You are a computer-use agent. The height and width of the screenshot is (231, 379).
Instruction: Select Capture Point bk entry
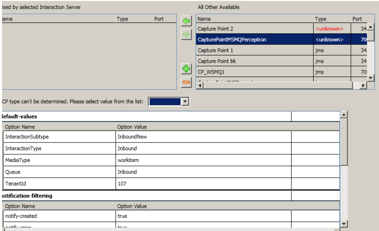click(254, 61)
